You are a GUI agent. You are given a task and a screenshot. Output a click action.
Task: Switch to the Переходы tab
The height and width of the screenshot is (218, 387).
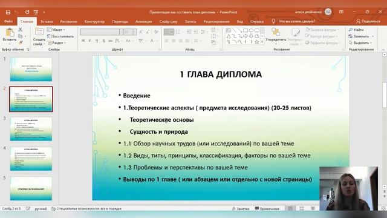(x=120, y=22)
